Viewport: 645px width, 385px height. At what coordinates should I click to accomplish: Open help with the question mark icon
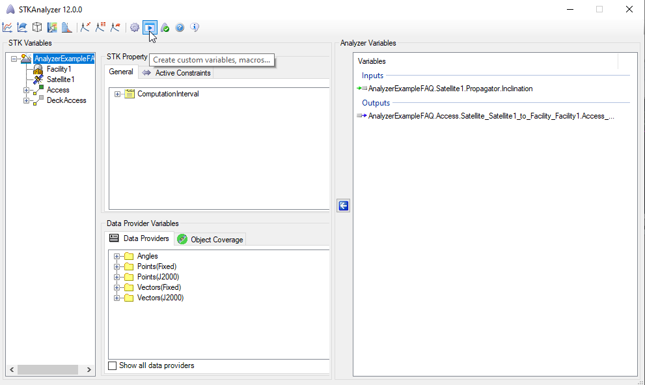click(x=180, y=27)
